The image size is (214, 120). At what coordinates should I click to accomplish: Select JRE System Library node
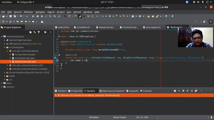pyautogui.click(x=25, y=44)
